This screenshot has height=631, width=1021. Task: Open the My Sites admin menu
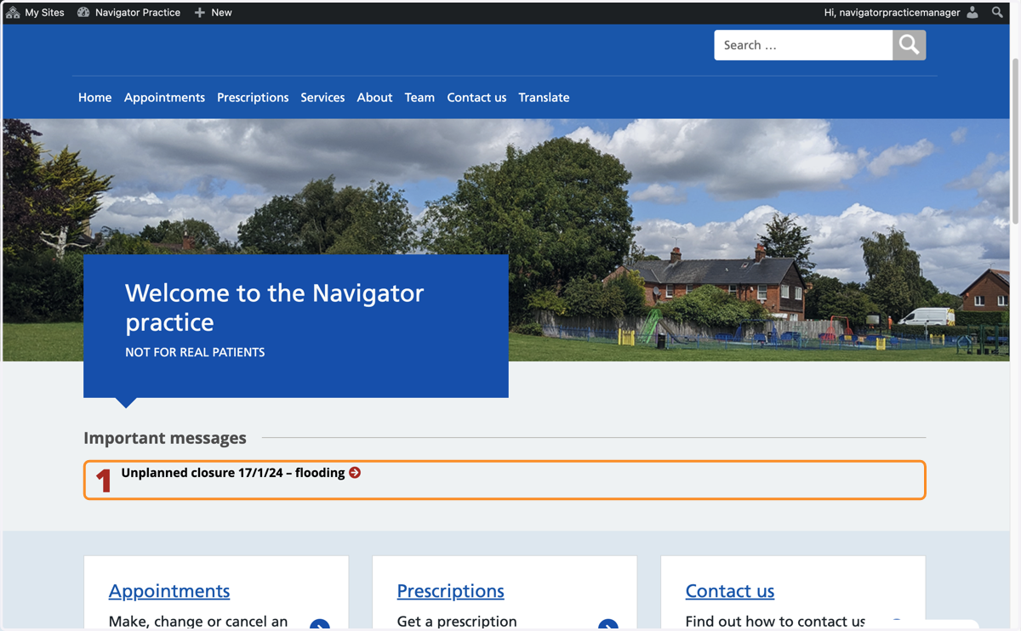click(35, 13)
